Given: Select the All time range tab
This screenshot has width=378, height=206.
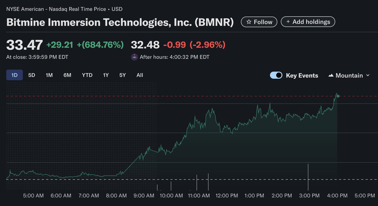Looking at the screenshot, I should point(140,75).
